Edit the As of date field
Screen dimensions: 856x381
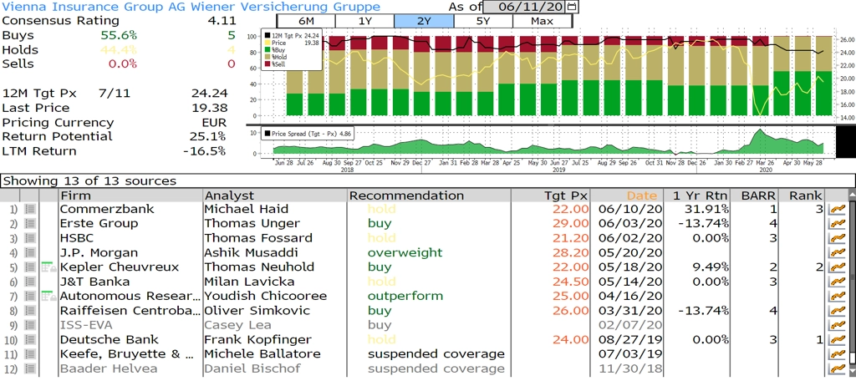[x=525, y=7]
